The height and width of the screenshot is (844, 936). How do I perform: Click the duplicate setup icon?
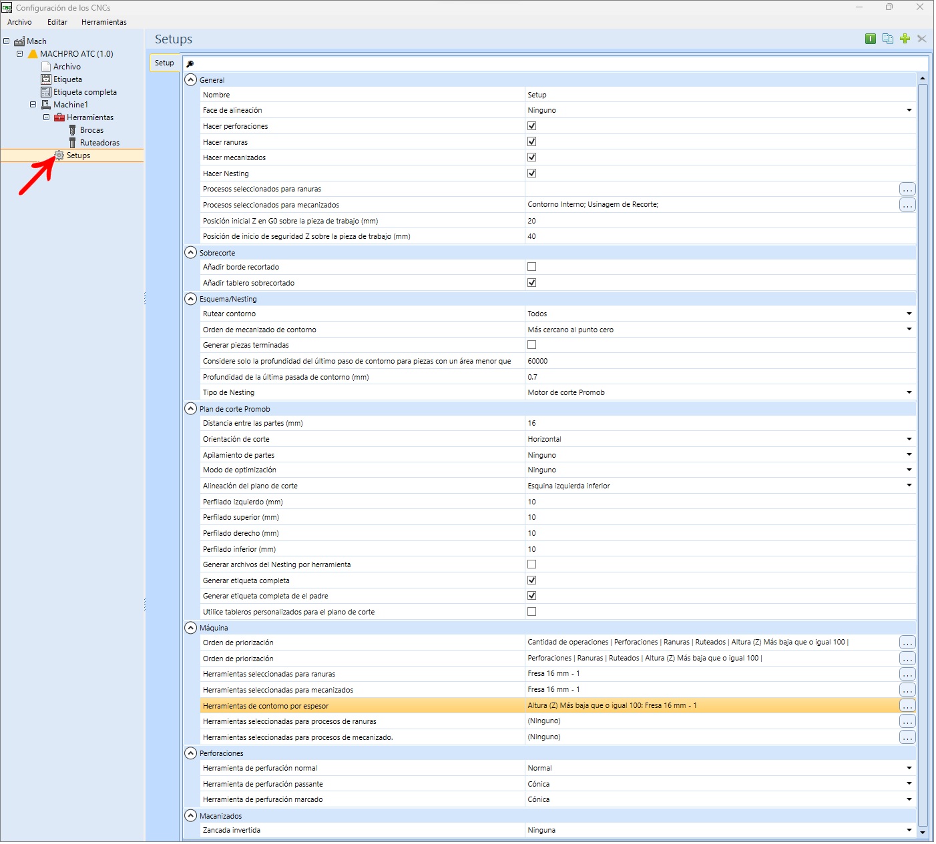coord(888,39)
